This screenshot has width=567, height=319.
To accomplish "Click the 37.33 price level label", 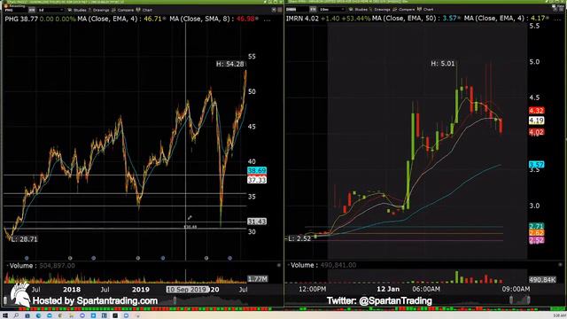I will 257,180.
